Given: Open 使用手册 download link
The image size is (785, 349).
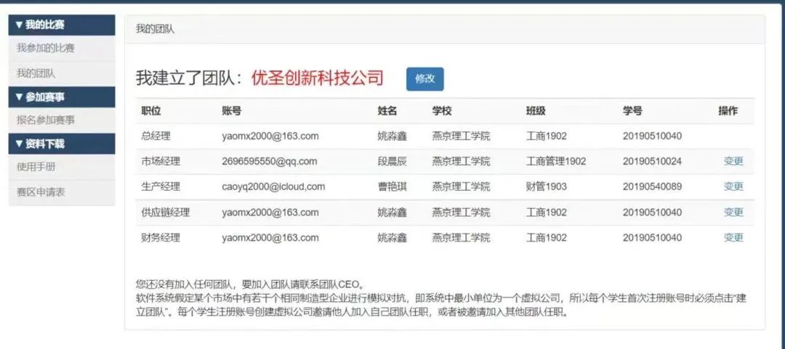Looking at the screenshot, I should (36, 167).
